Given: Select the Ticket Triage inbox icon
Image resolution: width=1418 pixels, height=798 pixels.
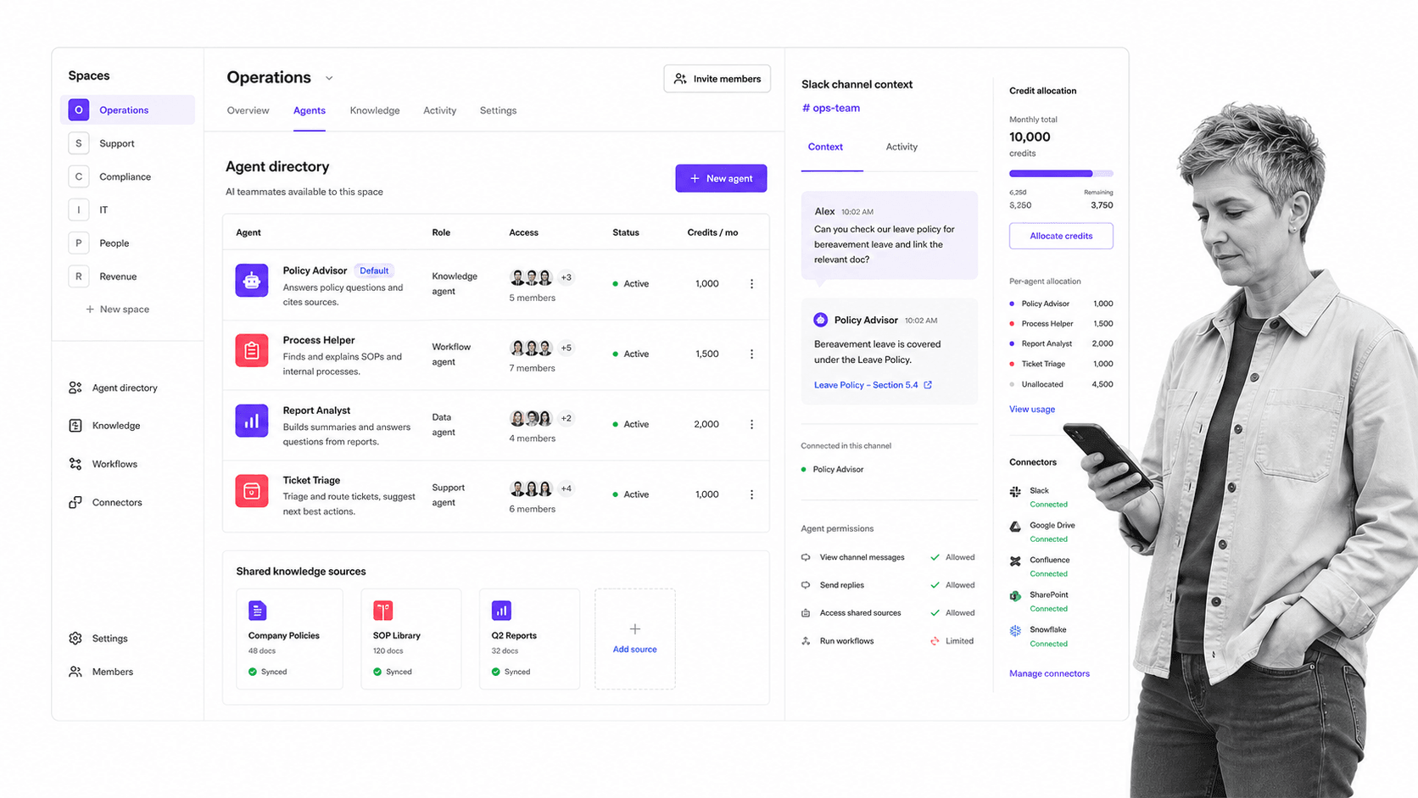Looking at the screenshot, I should click(252, 491).
